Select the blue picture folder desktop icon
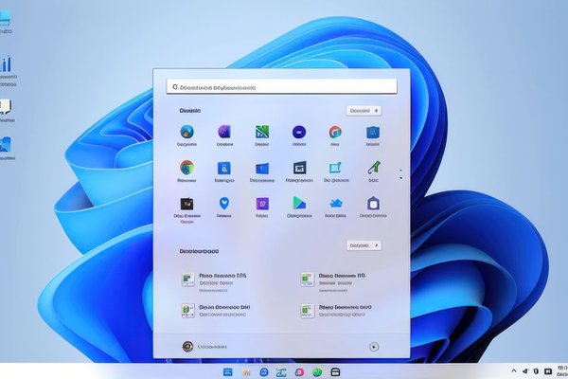Image resolution: width=568 pixels, height=379 pixels. [x=7, y=148]
